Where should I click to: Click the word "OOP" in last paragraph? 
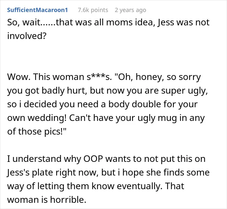coord(93,159)
